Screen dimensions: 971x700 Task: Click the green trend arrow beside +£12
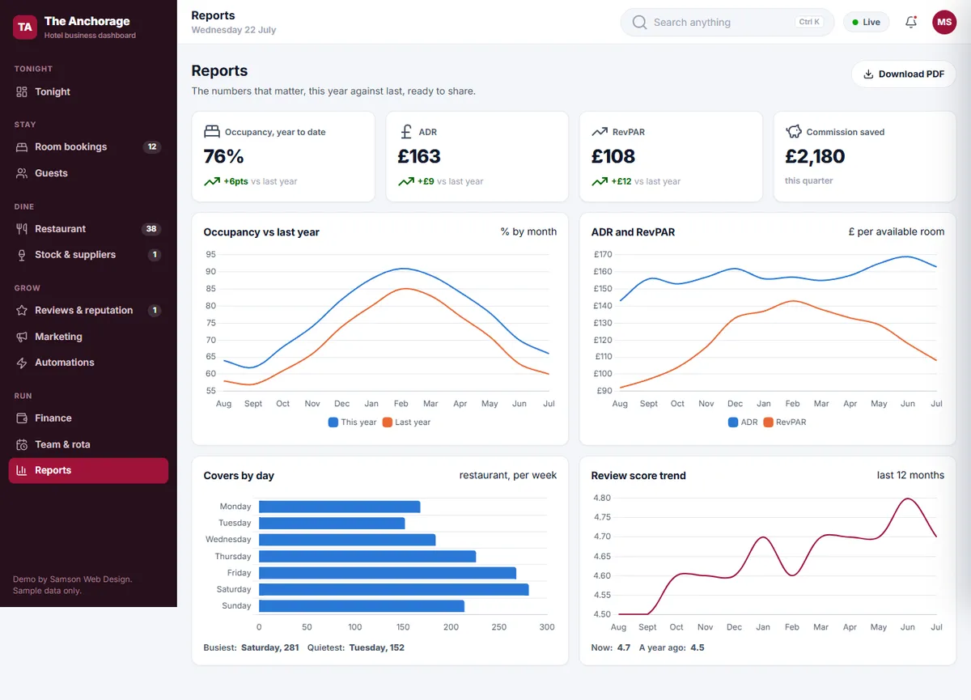600,181
